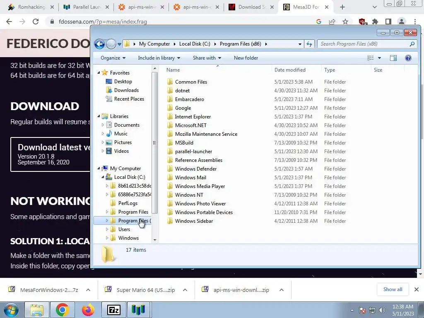Open the Recent Pages arrow beside Forward
This screenshot has height=318, width=424.
pos(119,44)
